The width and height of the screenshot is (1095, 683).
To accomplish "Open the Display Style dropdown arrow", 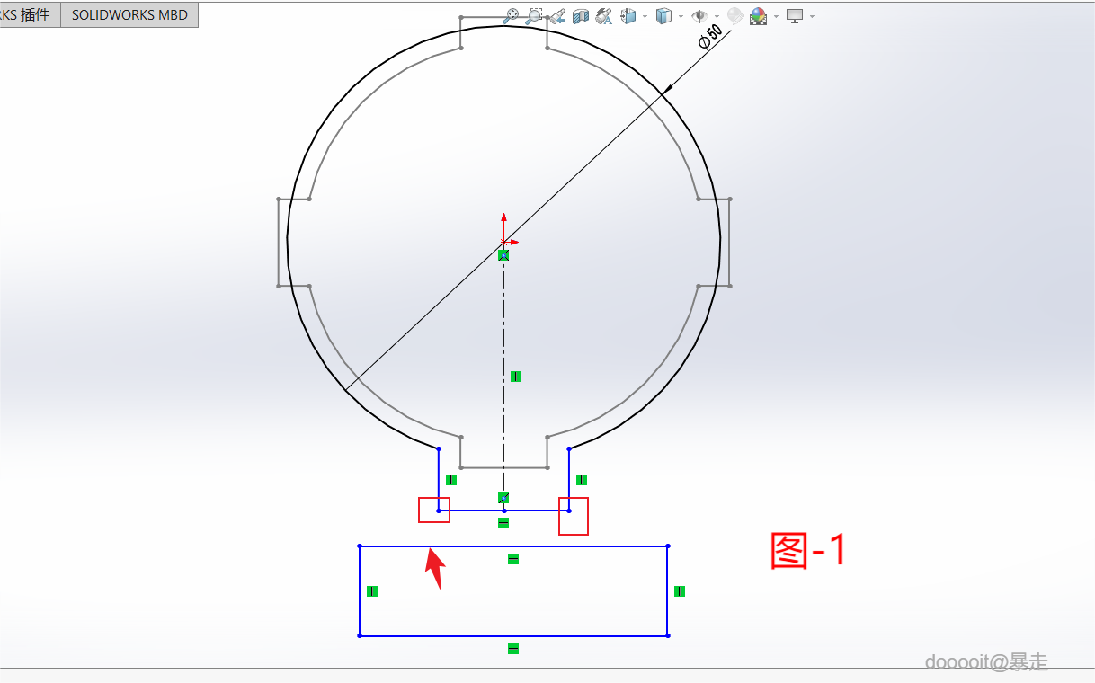I will pyautogui.click(x=681, y=16).
